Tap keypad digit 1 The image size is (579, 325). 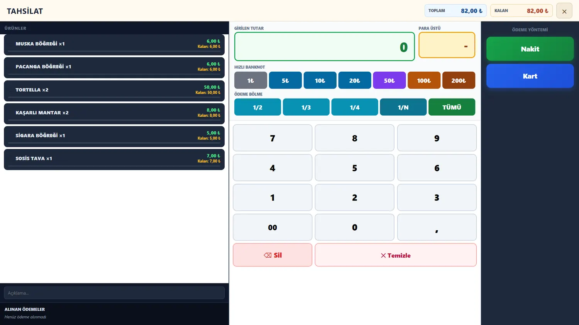coord(273,198)
